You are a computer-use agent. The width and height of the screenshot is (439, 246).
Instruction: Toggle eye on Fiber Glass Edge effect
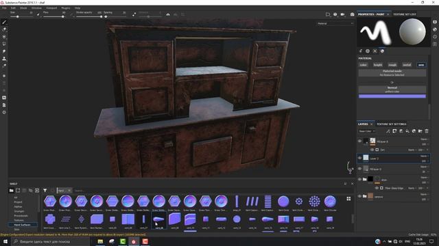coord(377,189)
